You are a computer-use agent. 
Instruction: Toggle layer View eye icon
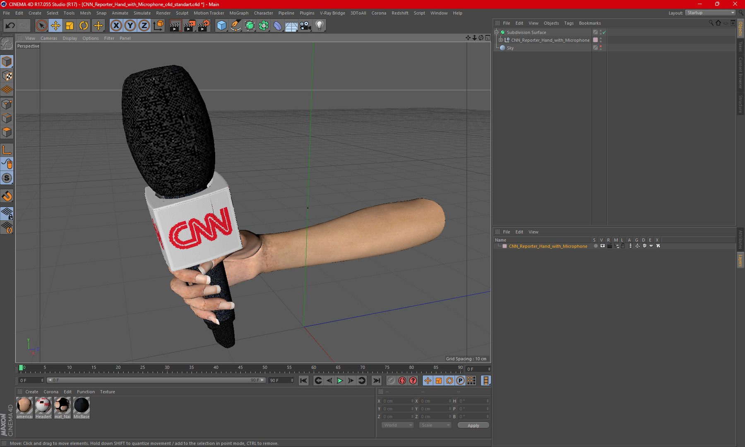point(603,246)
